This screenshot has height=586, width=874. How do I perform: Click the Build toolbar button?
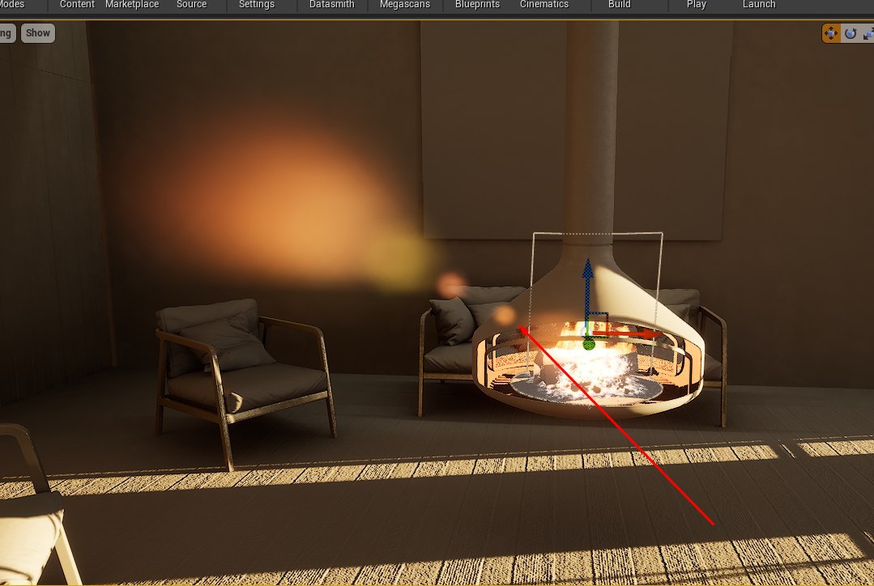[620, 5]
